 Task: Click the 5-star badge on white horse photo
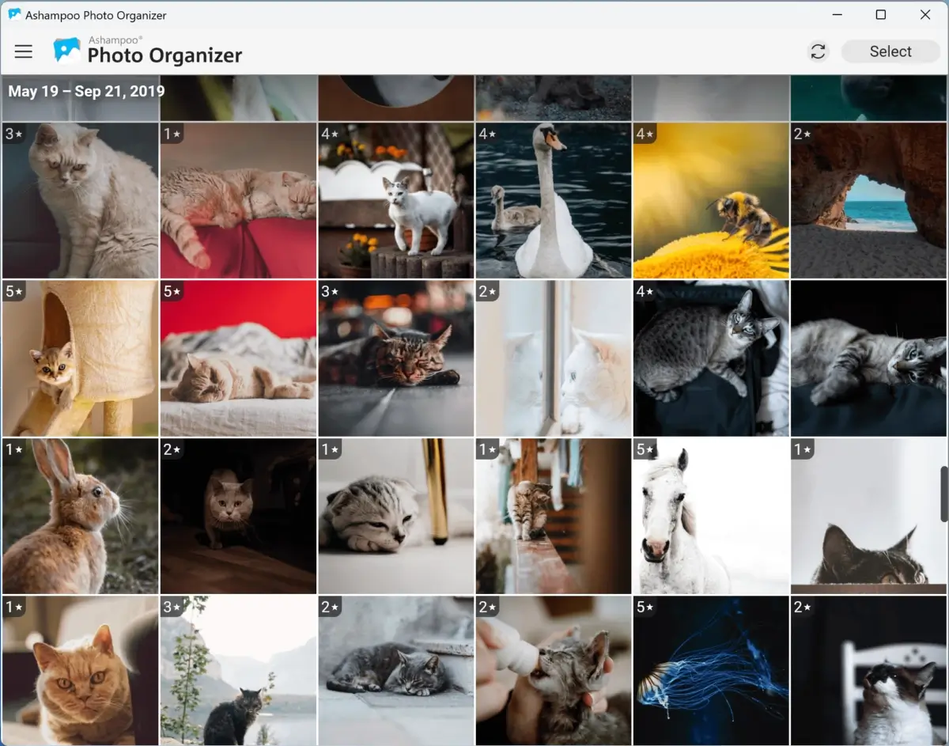pyautogui.click(x=645, y=449)
